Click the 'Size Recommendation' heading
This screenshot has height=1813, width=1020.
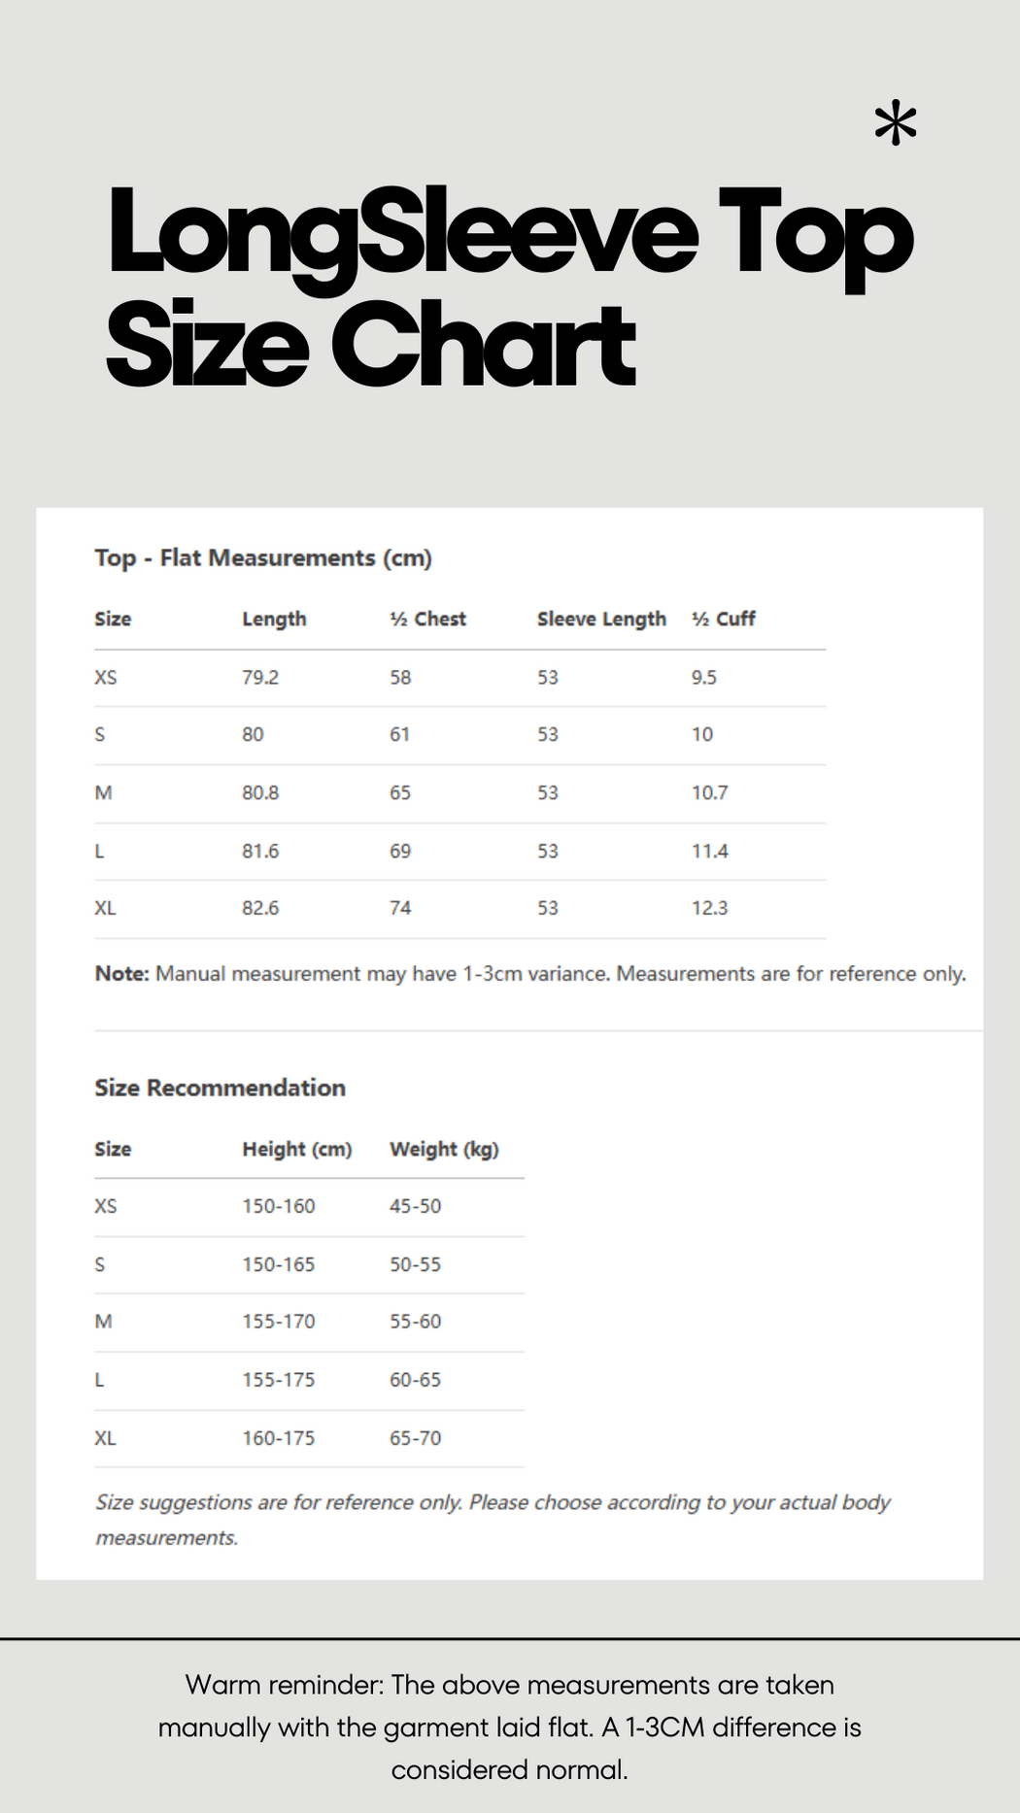click(221, 1088)
